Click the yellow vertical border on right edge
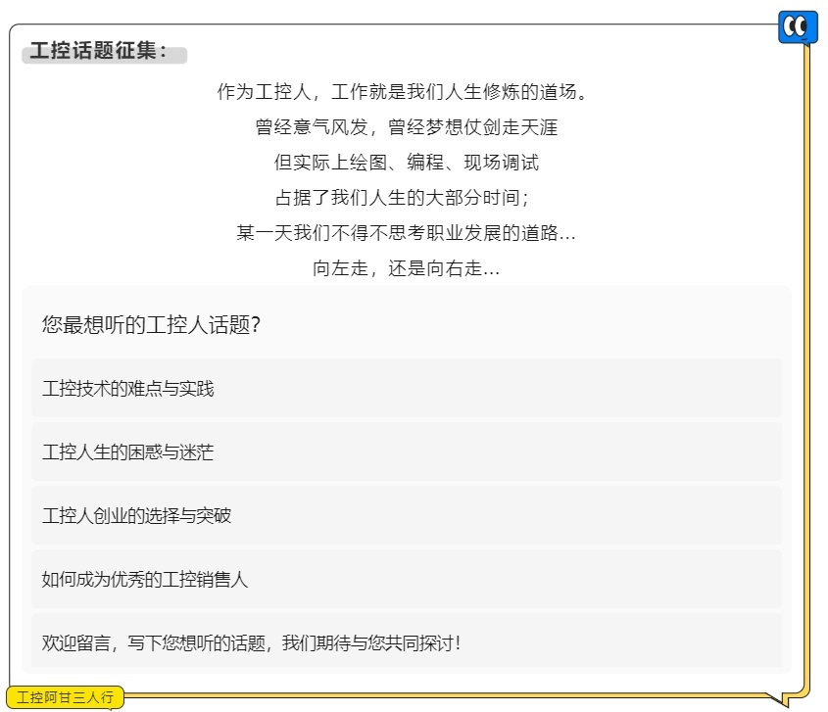828x712 pixels. 806,369
